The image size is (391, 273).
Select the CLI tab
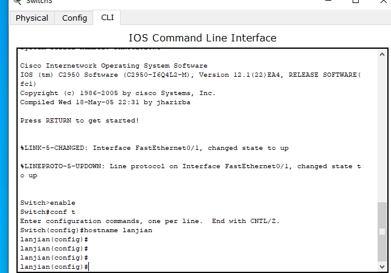[x=107, y=18]
